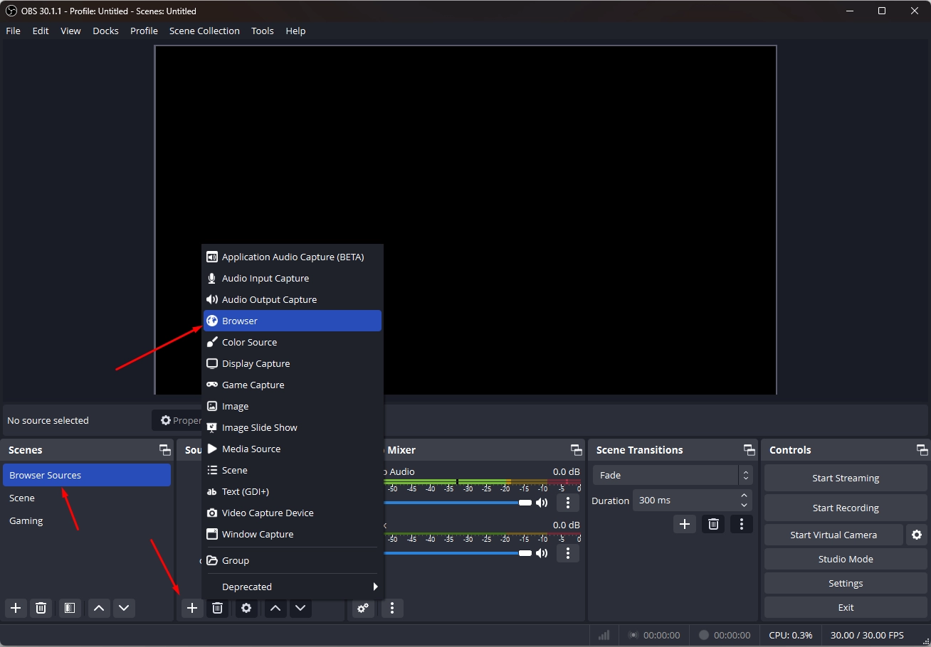
Task: Mute the second audio track speaker
Action: point(542,552)
